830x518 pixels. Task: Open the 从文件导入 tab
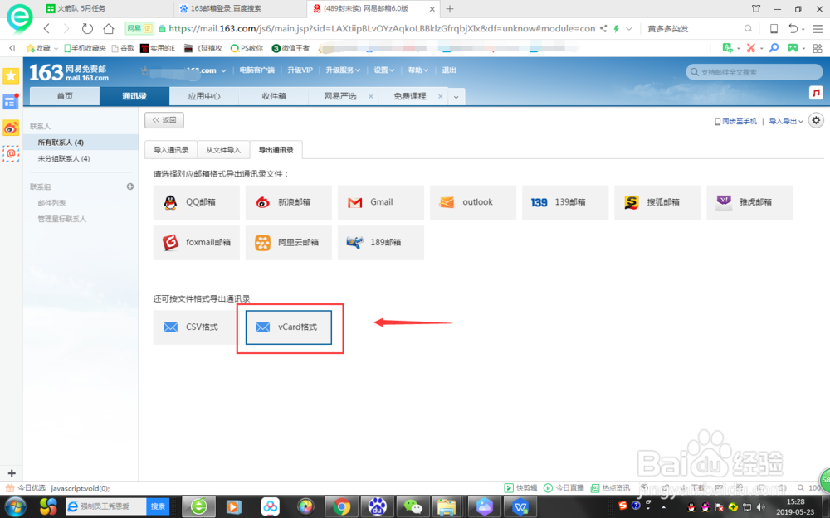(x=224, y=150)
